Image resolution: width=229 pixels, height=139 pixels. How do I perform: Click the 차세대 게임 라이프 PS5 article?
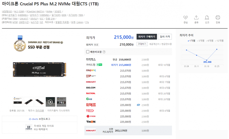tap(40, 128)
